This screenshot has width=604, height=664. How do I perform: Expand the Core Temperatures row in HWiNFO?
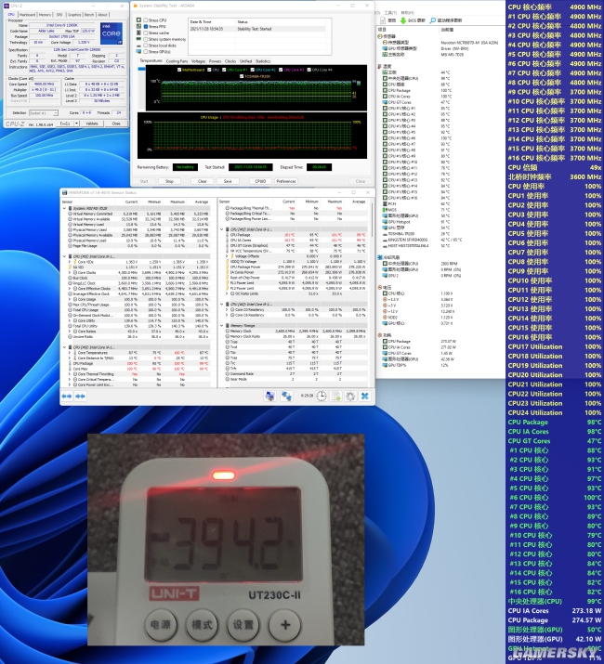(70, 353)
